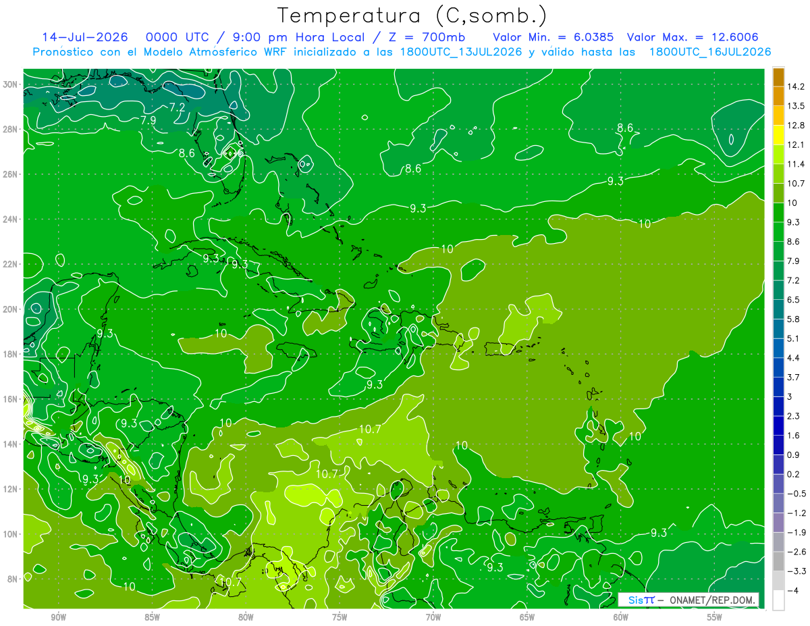Click the '12.1' colorbar label

[x=796, y=145]
